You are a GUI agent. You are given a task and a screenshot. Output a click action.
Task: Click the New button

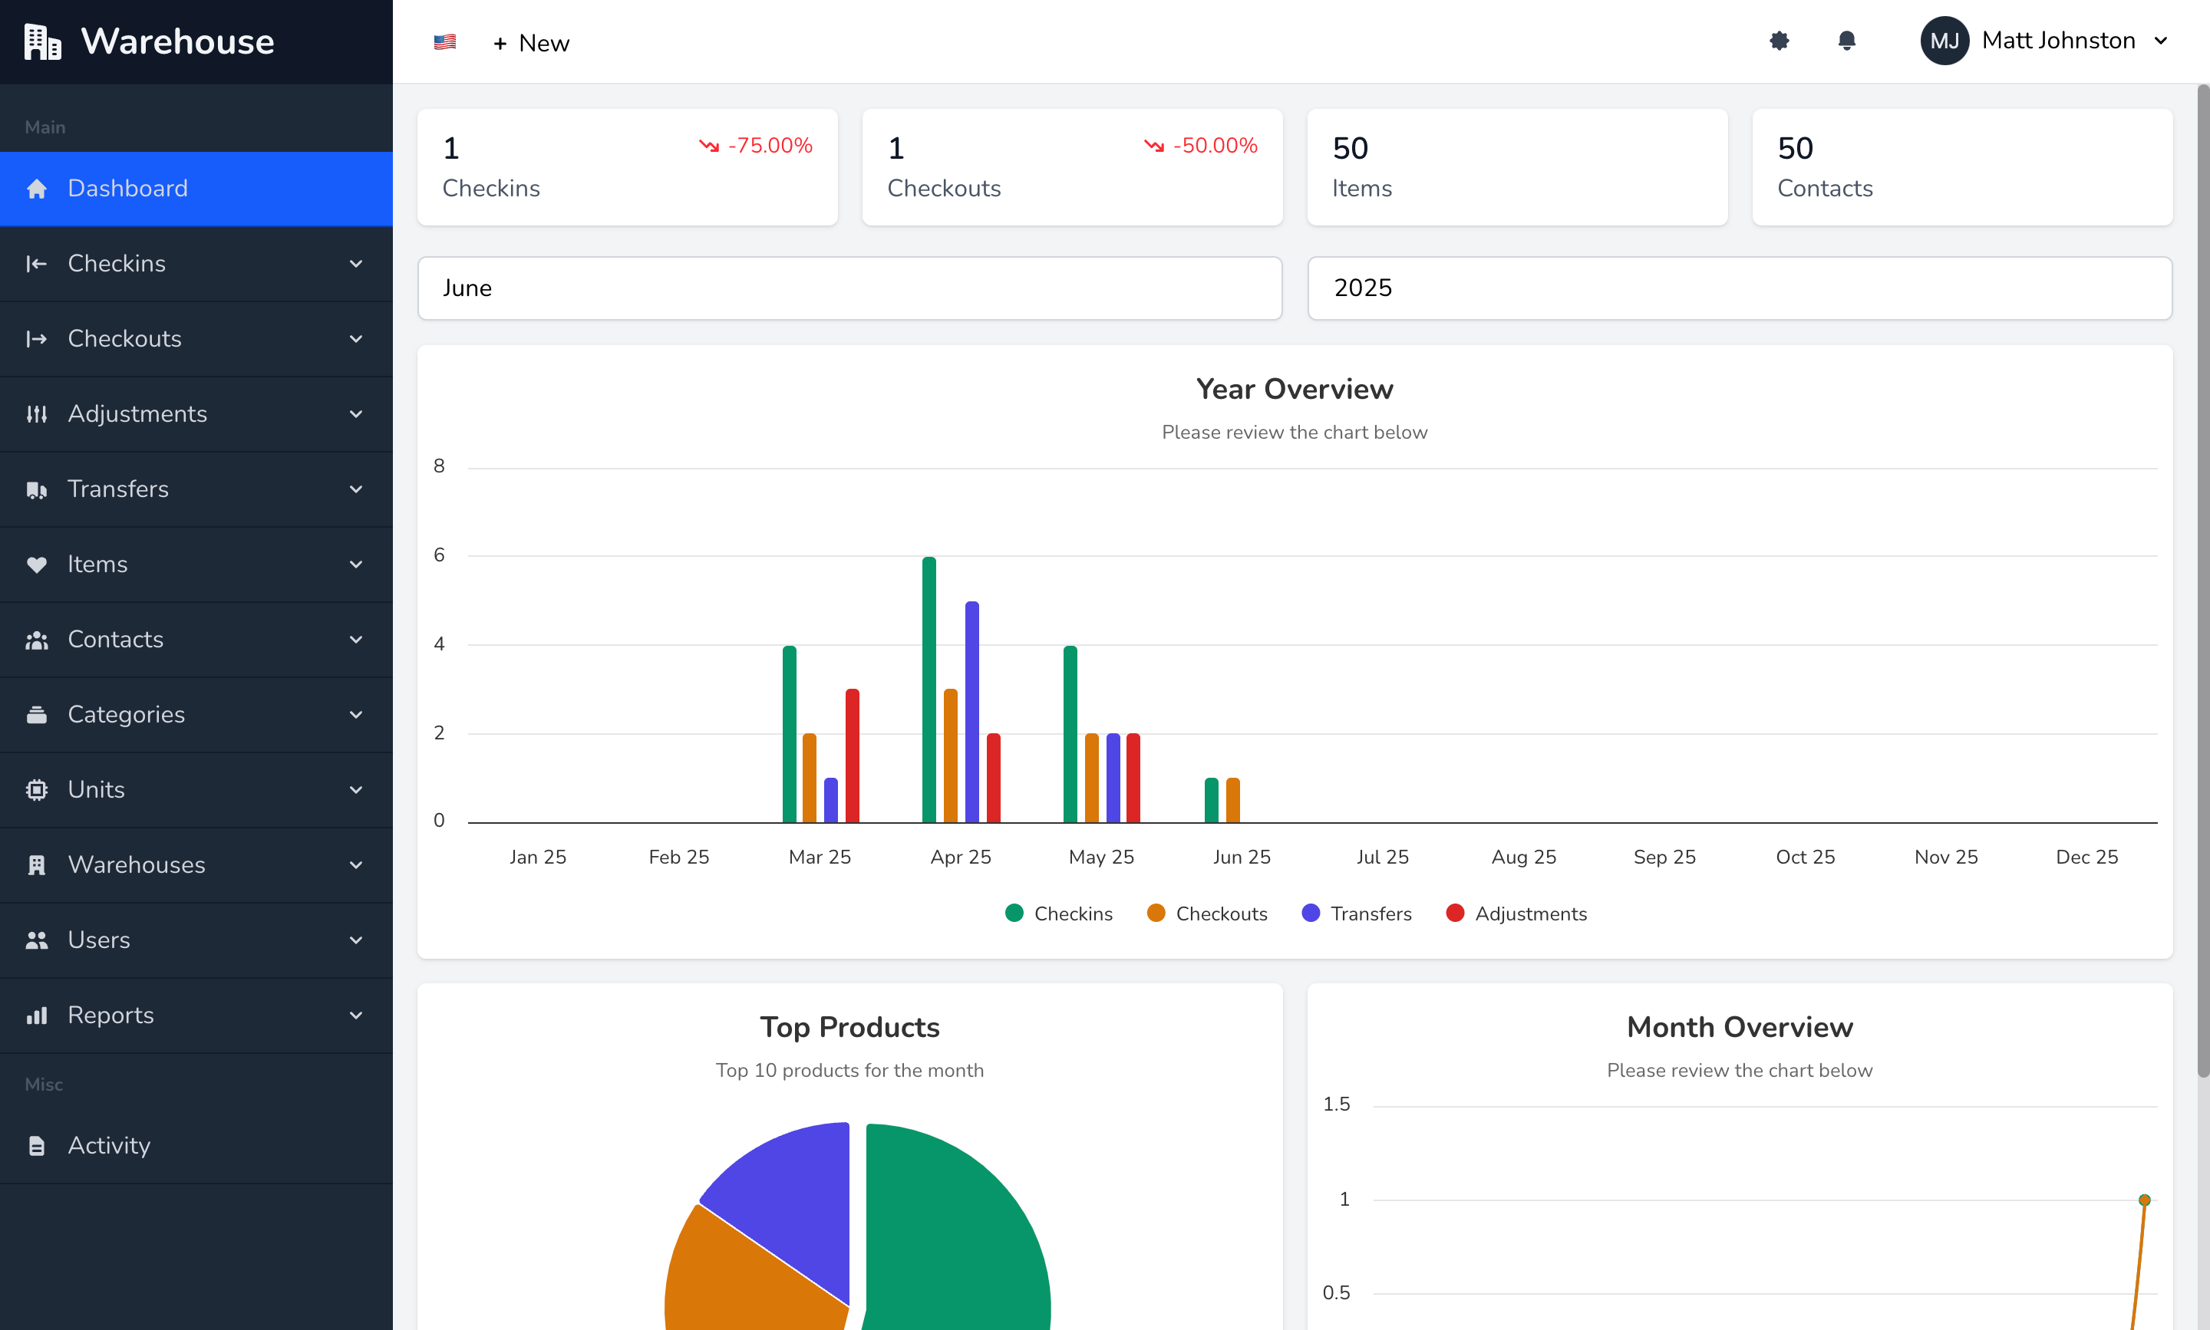(531, 42)
